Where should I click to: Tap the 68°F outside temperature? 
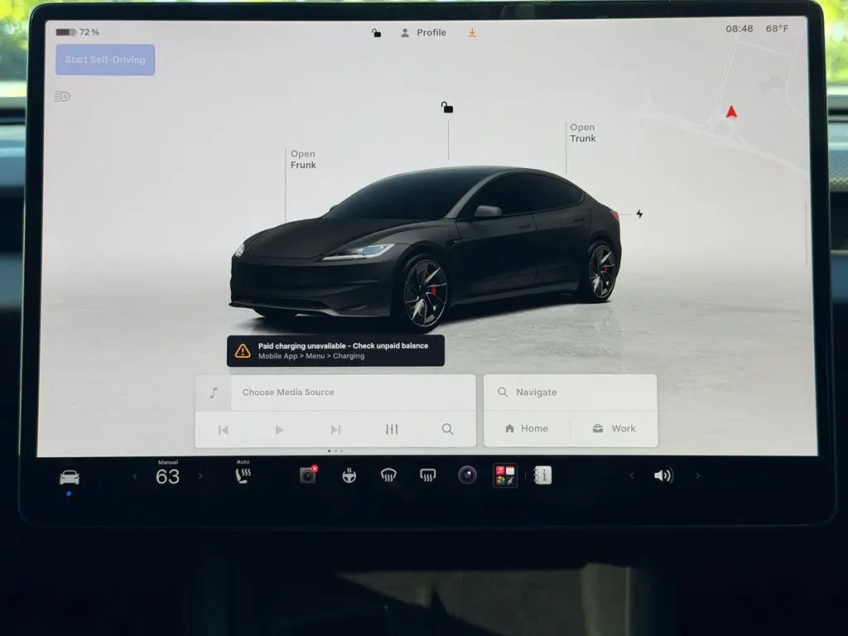tap(777, 29)
